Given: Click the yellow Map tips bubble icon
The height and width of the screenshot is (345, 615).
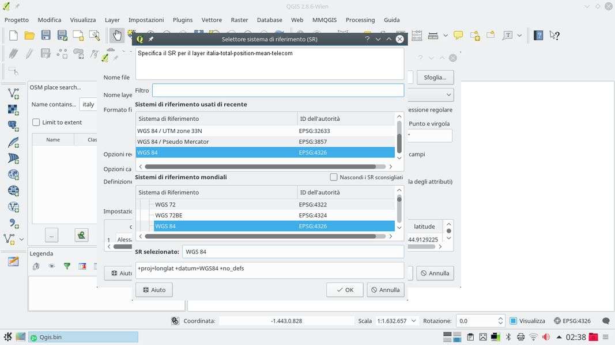Looking at the screenshot, I should pyautogui.click(x=458, y=35).
